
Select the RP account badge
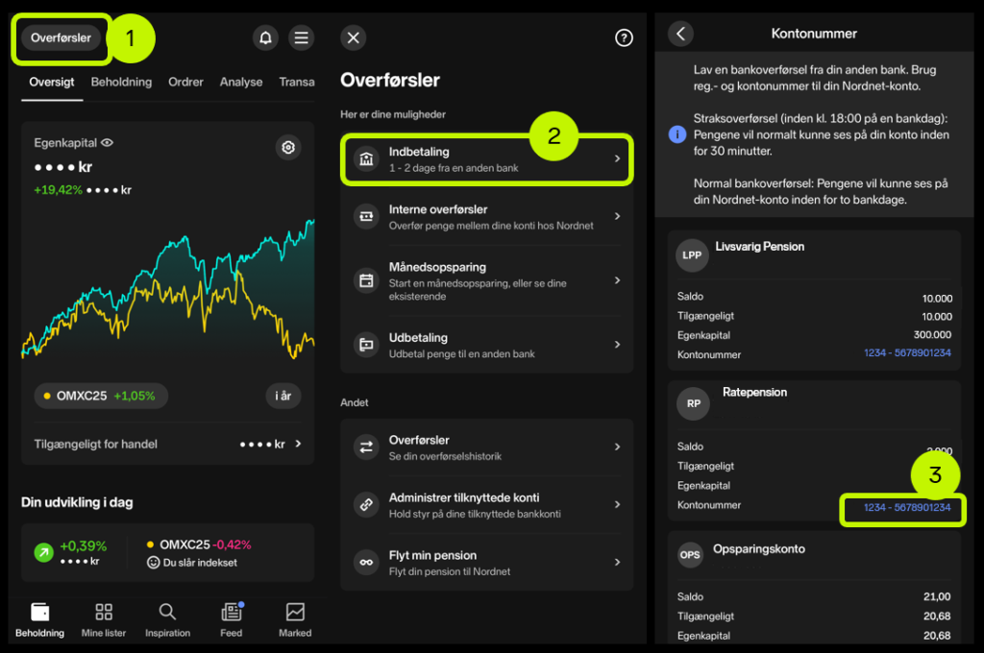694,403
